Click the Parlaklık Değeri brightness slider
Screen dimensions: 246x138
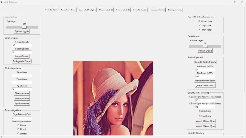click(205, 46)
